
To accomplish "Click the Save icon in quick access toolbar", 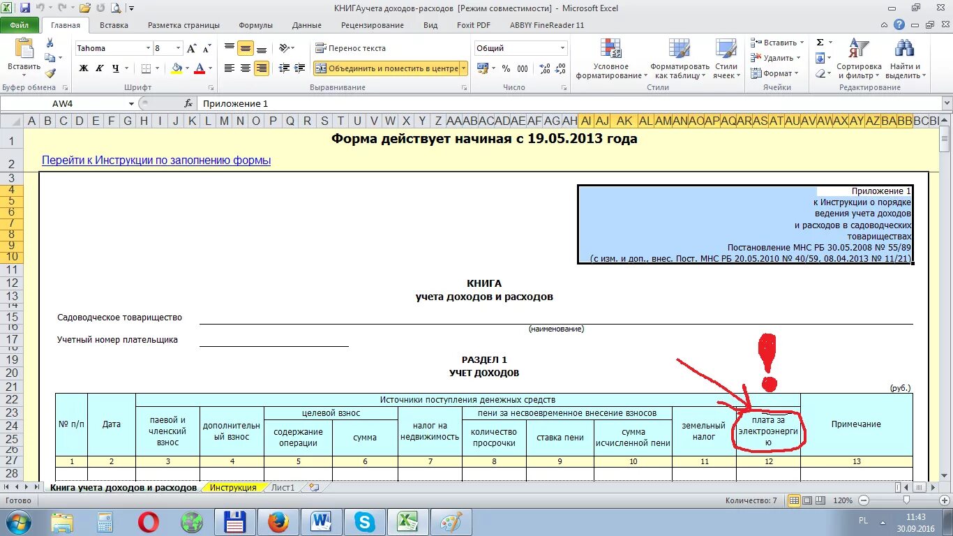I will 25,8.
